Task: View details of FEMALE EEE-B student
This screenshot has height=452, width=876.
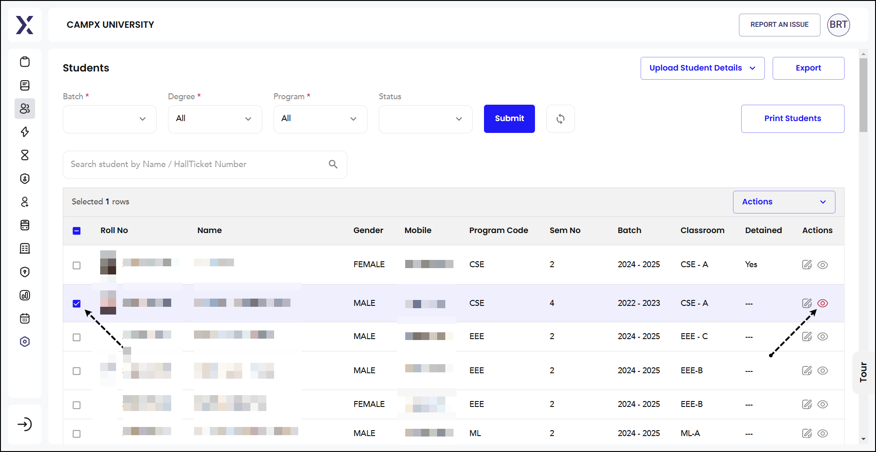Action: tap(822, 404)
